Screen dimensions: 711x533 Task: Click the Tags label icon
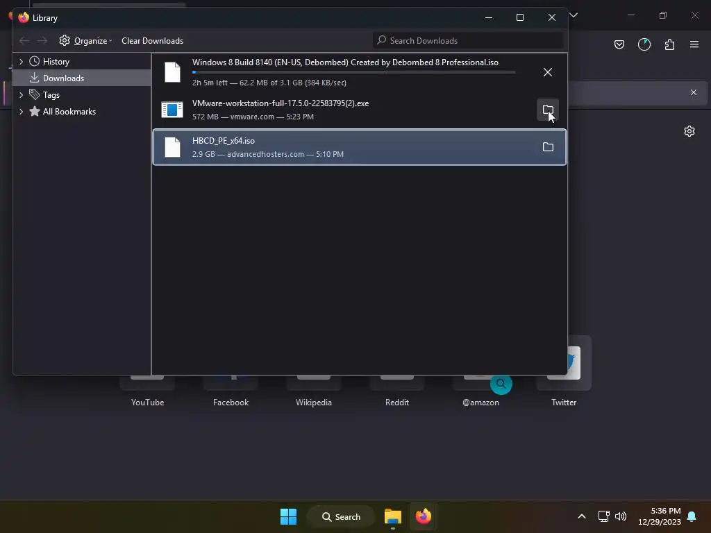(35, 94)
